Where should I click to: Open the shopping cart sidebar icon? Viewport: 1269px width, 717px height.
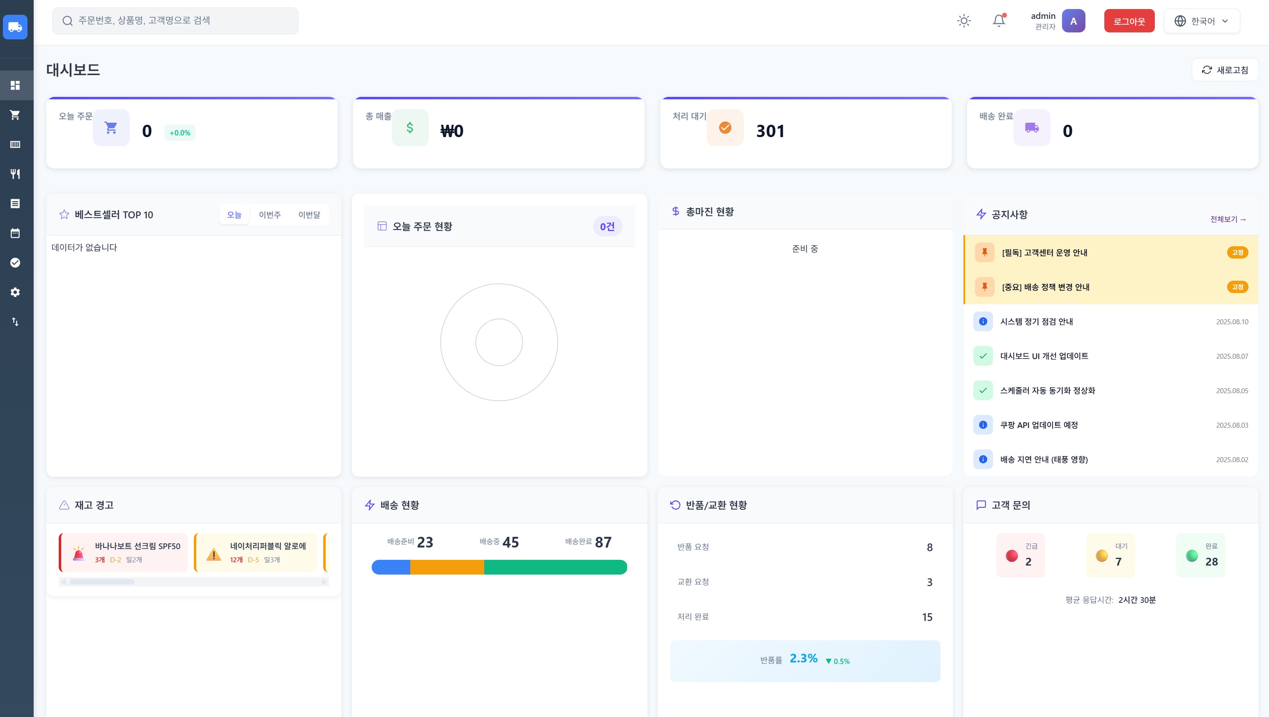pos(15,115)
